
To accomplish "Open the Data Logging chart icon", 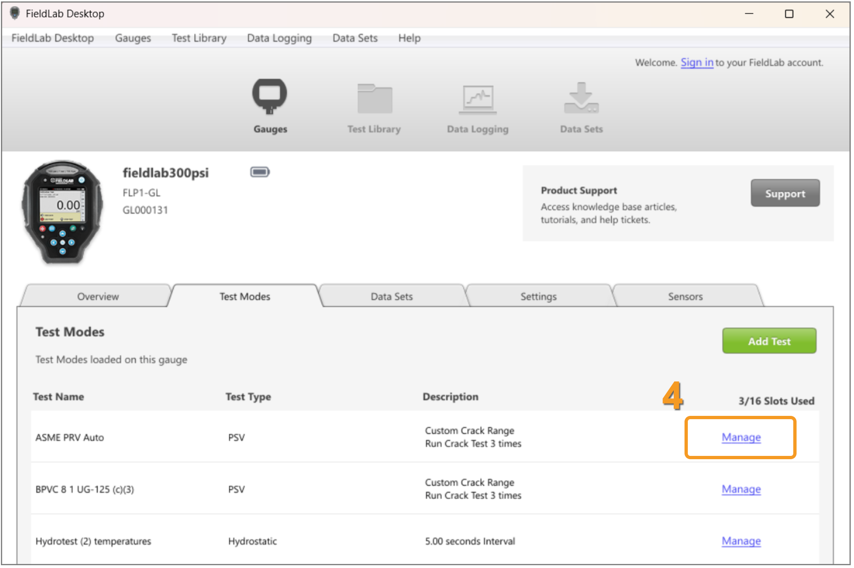I will coord(478,99).
